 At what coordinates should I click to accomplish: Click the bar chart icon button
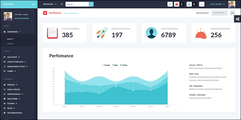[233, 13]
